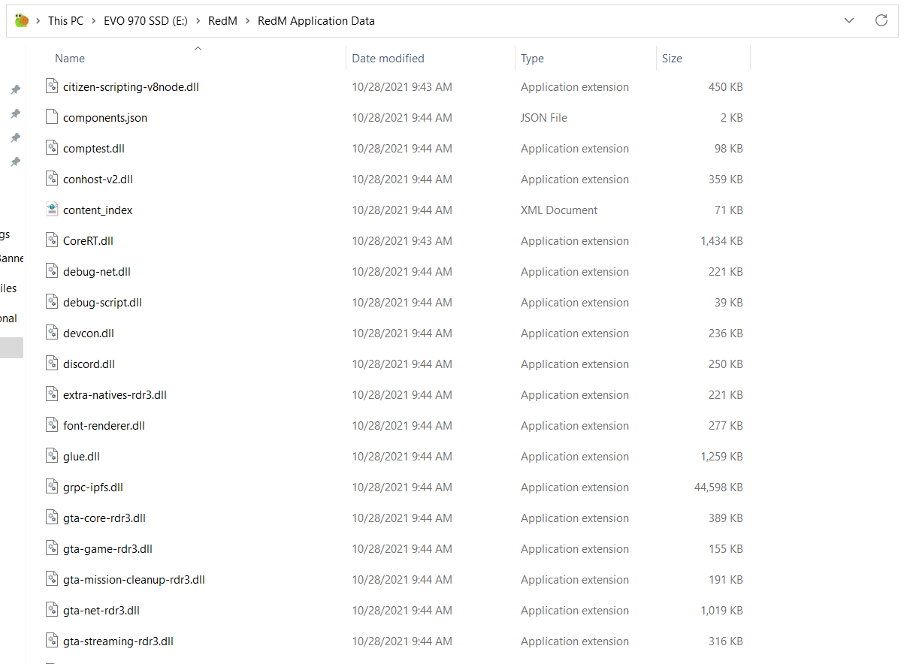Click the grpc-ipfs.dll file icon
This screenshot has width=904, height=664.
point(52,487)
